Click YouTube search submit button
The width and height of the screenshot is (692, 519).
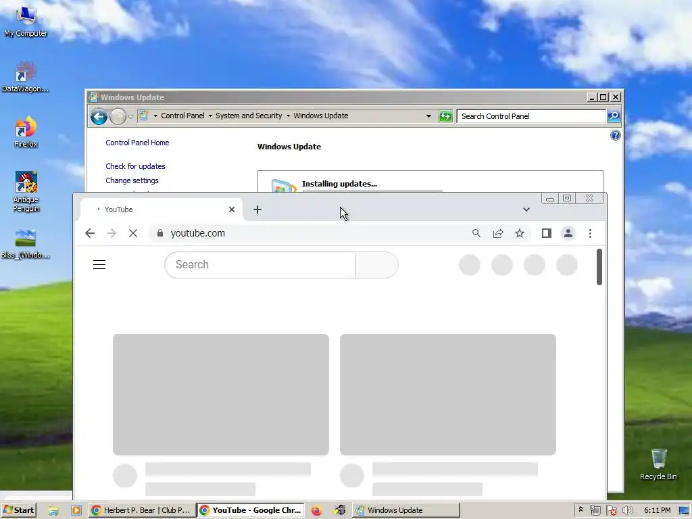pyautogui.click(x=377, y=265)
